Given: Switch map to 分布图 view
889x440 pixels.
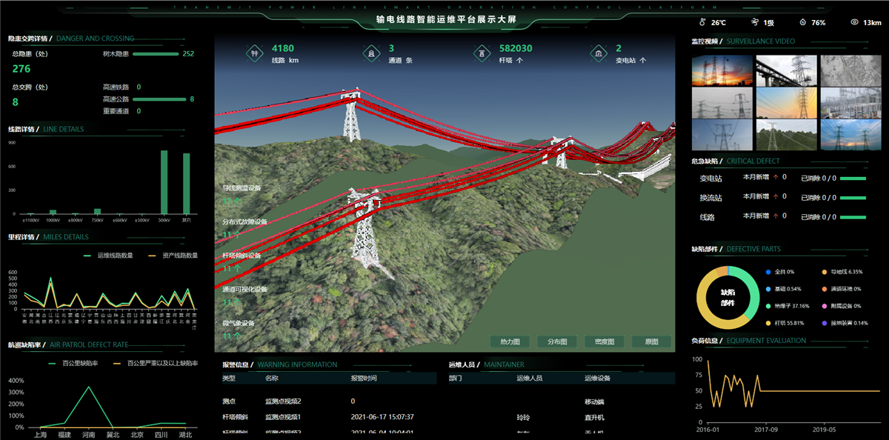Looking at the screenshot, I should 556,342.
